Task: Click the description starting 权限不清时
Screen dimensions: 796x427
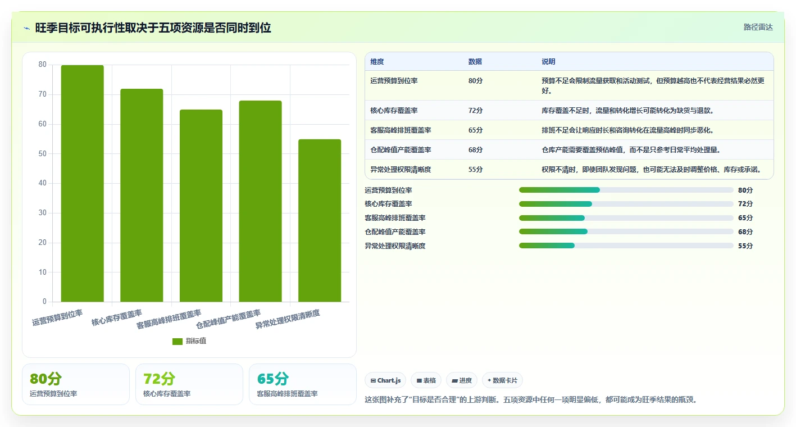Action: coord(652,170)
